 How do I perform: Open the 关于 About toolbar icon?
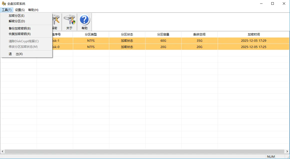(x=69, y=21)
